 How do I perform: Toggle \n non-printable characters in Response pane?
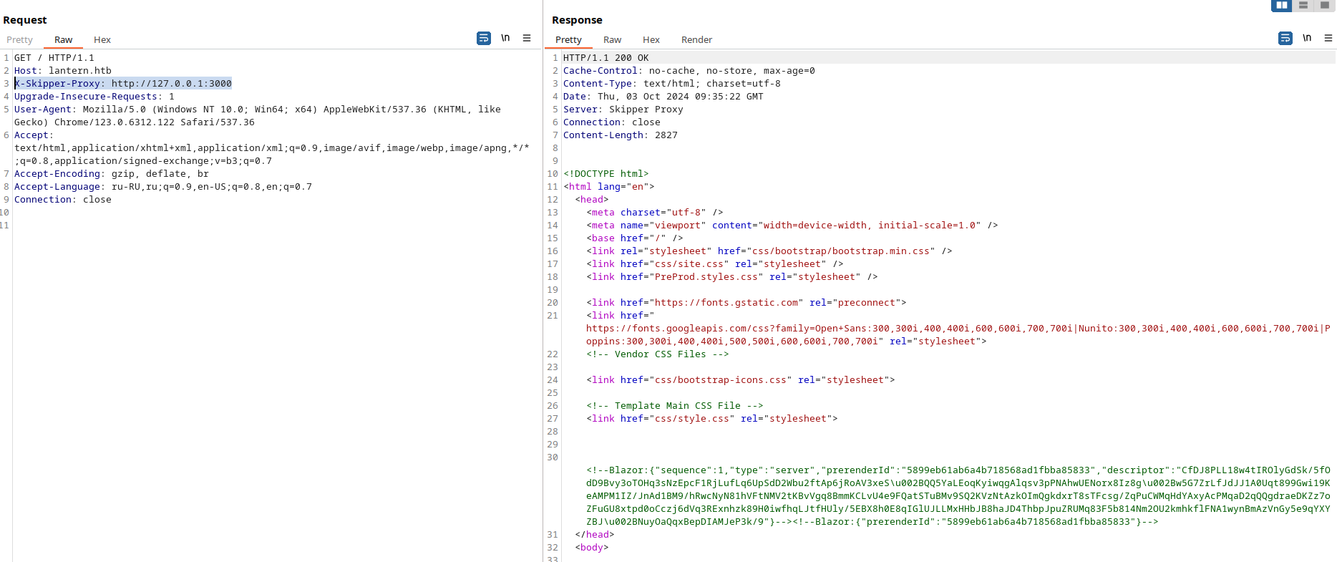(1307, 38)
